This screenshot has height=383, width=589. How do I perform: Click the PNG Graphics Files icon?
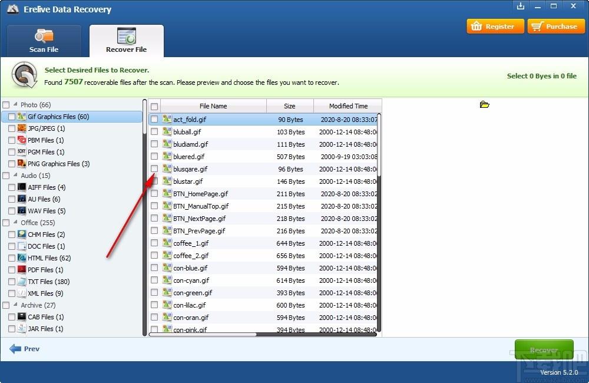(x=22, y=163)
